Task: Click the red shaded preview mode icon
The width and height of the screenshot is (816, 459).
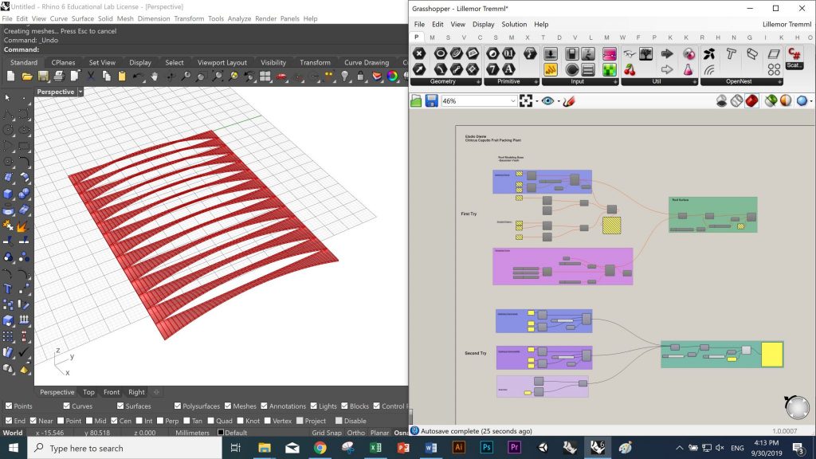Action: pyautogui.click(x=751, y=101)
